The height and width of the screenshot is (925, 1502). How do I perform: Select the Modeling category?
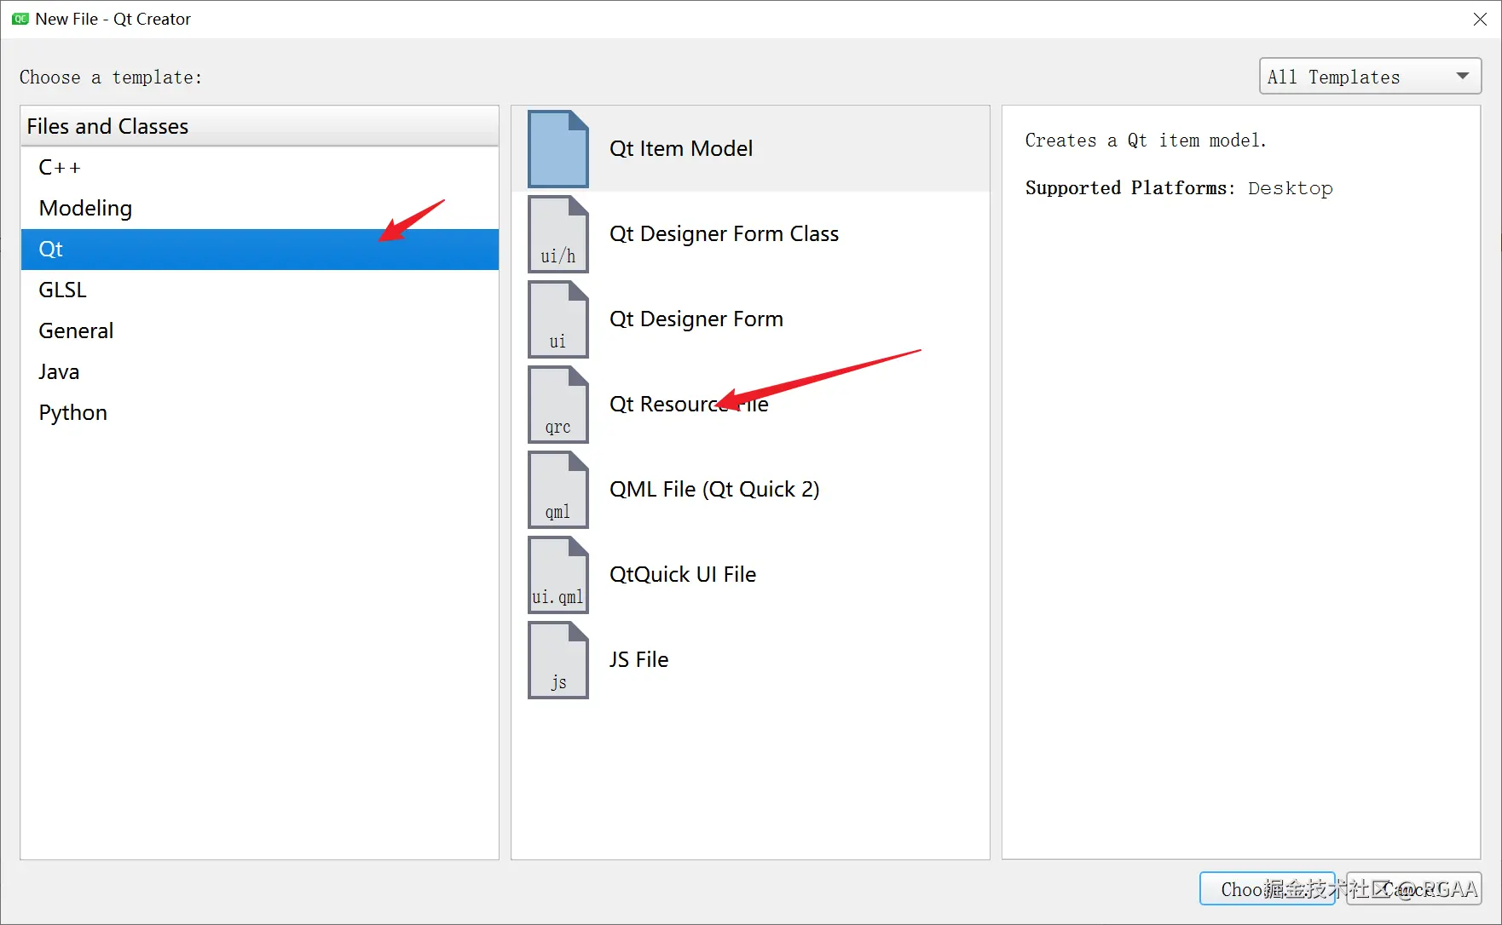click(260, 208)
